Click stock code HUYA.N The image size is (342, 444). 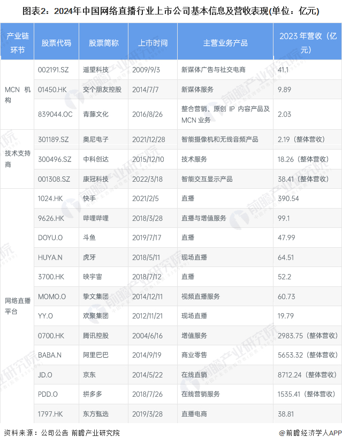click(50, 257)
